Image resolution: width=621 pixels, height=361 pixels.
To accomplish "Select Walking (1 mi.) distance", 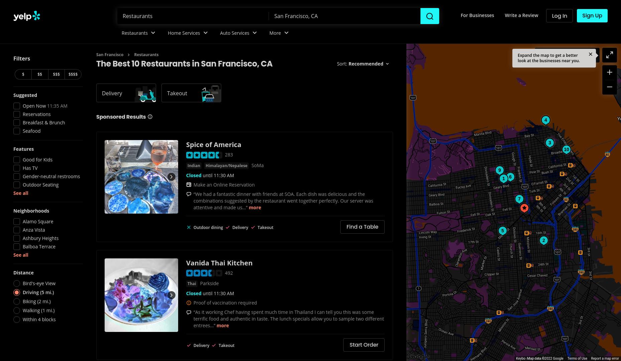I will pyautogui.click(x=17, y=311).
